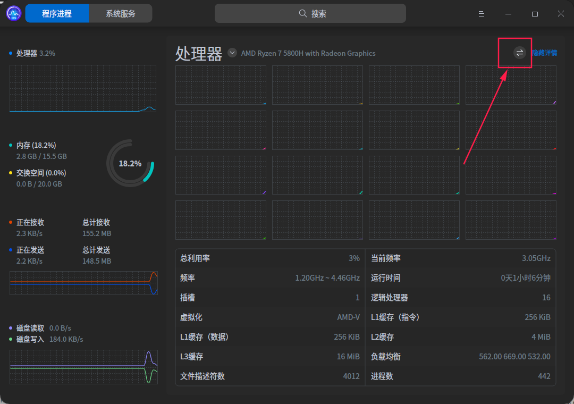
Task: Click the disk activity mini graph
Action: pos(83,367)
